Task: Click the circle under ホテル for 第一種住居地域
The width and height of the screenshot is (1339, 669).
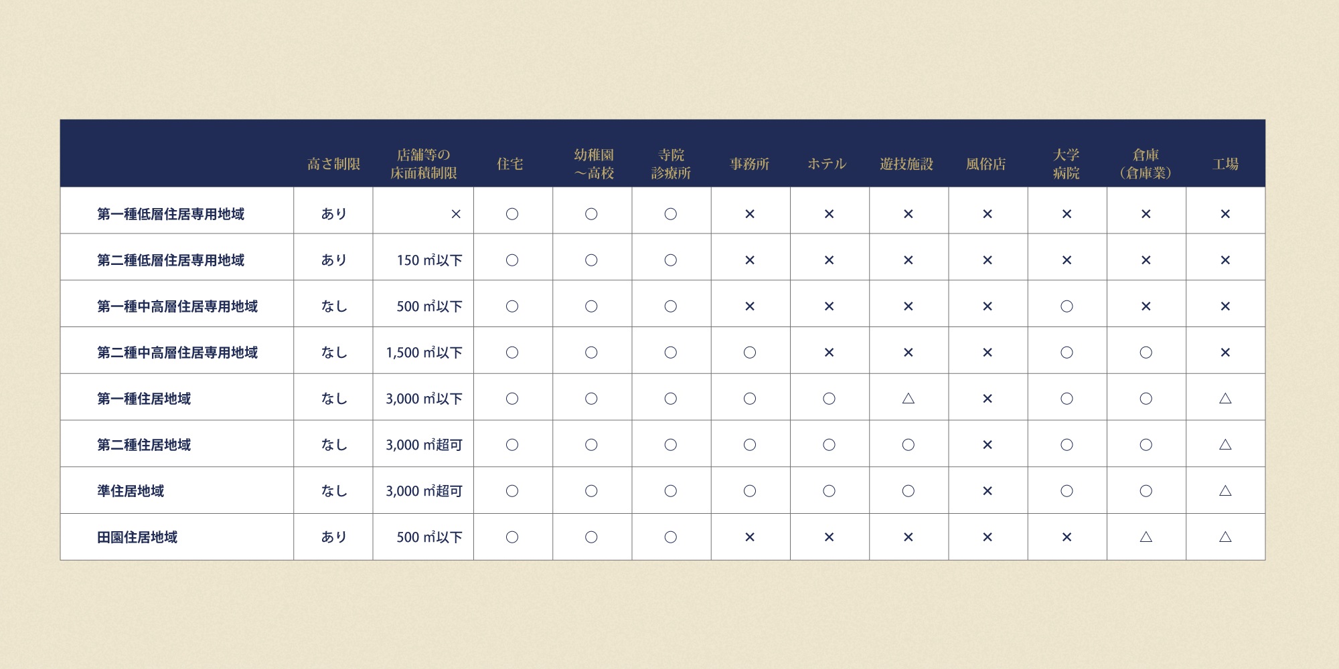Action: click(829, 399)
